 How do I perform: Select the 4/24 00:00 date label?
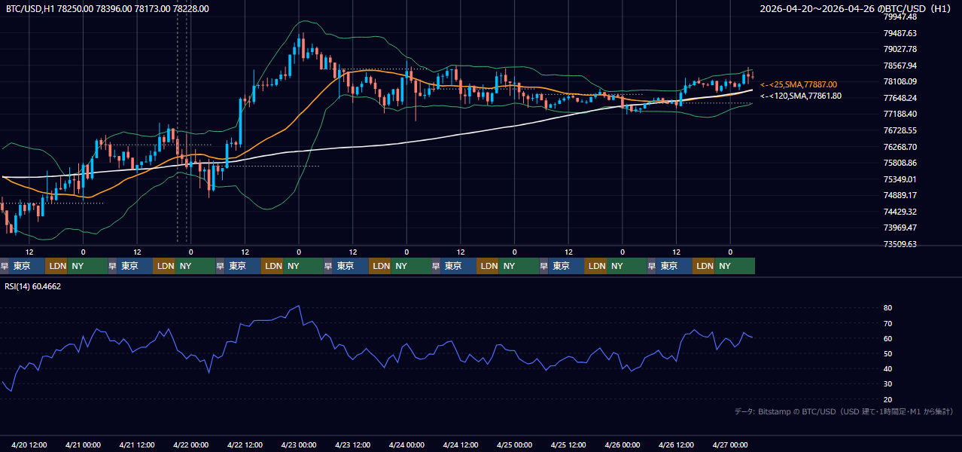(x=406, y=445)
